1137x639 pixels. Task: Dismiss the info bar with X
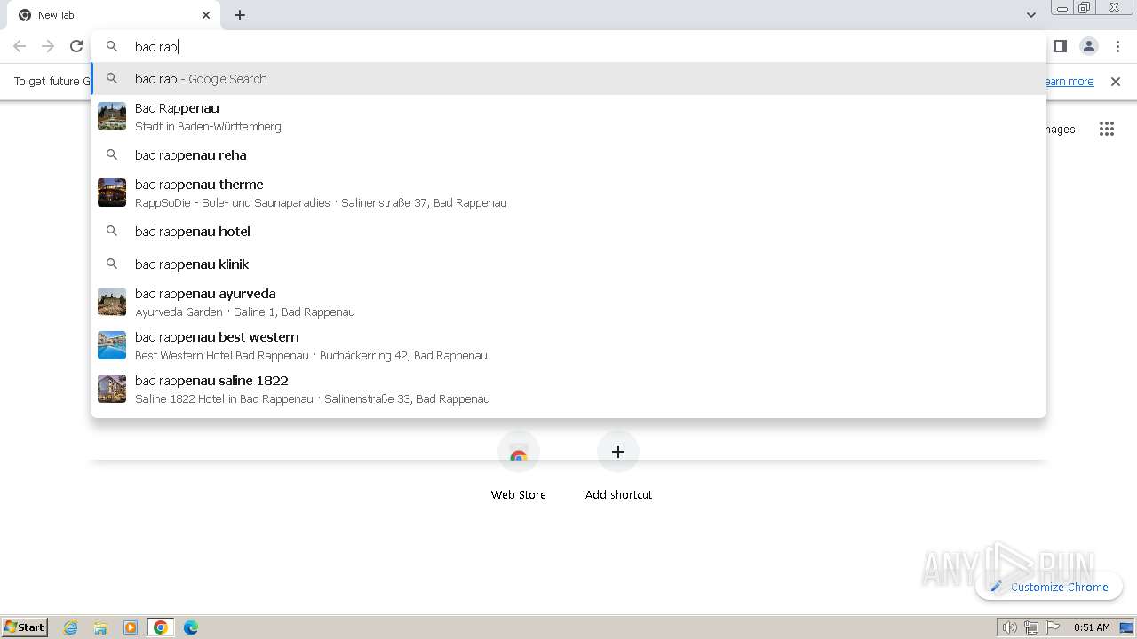[x=1116, y=82]
